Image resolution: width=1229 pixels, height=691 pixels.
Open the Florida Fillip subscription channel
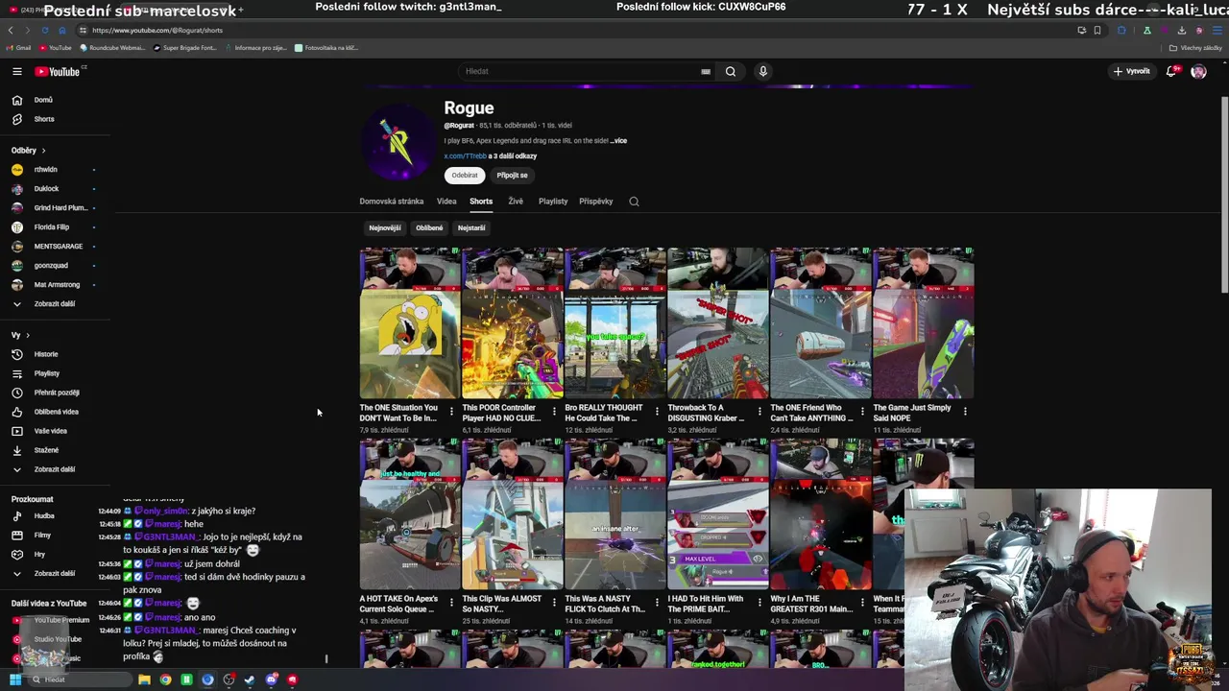pyautogui.click(x=51, y=227)
